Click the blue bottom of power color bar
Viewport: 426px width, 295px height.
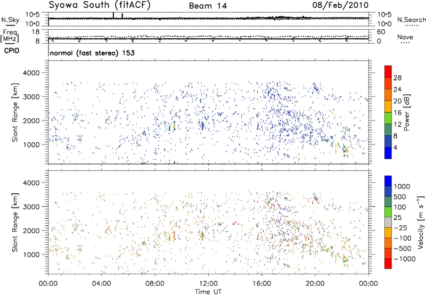(x=388, y=153)
